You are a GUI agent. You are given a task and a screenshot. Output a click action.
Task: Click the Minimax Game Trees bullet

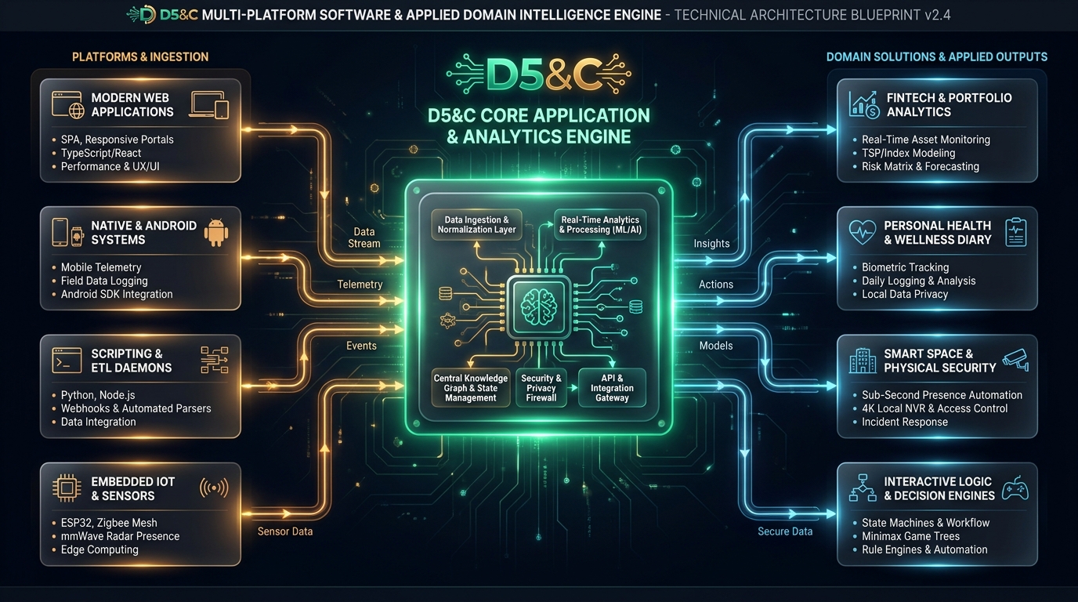[910, 536]
